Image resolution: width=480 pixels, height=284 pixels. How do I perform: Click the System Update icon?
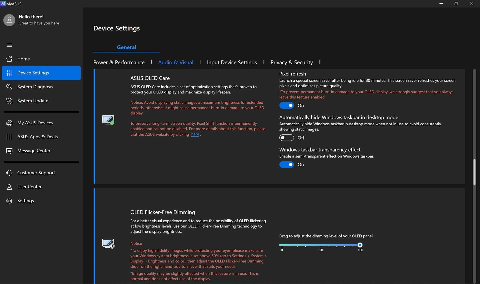pyautogui.click(x=9, y=101)
